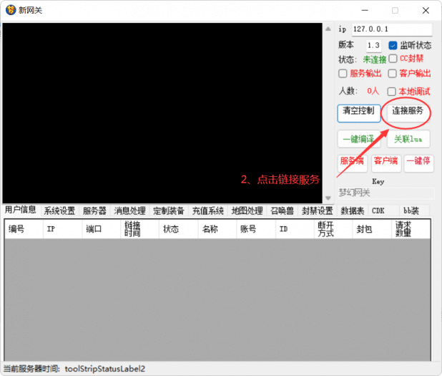
Task: Click the ID column header
Action: (x=295, y=229)
